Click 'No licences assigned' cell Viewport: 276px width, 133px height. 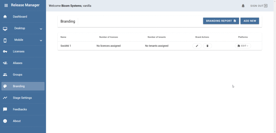pos(108,46)
